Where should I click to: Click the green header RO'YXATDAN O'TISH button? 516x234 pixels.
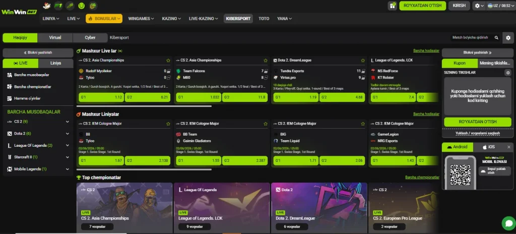pyautogui.click(x=423, y=6)
